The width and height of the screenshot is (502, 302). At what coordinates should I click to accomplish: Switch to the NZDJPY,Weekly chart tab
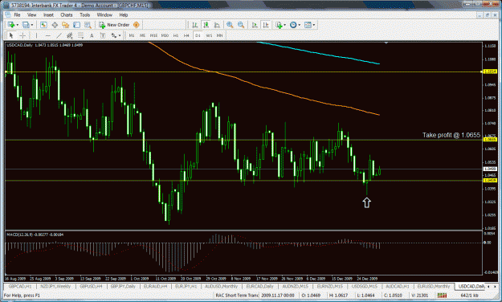[55, 286]
